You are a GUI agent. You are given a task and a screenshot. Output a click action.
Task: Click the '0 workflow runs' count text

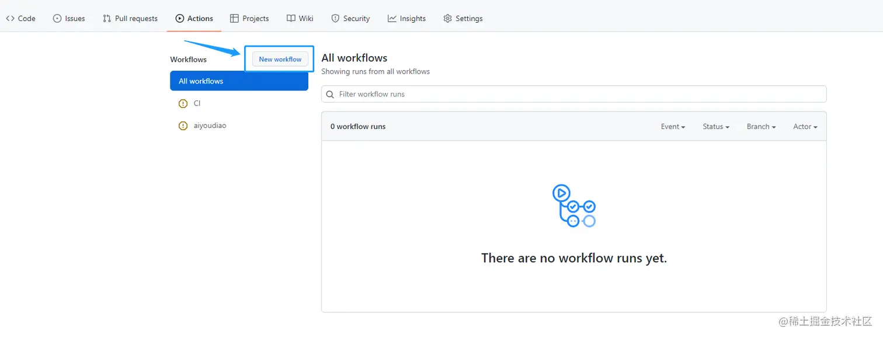click(358, 127)
